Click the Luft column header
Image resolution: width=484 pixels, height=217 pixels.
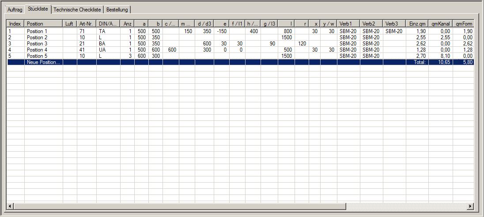pos(69,23)
